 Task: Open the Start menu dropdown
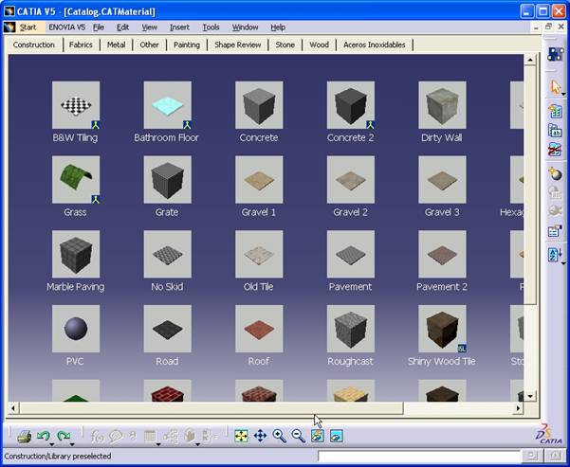pos(28,27)
